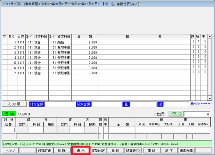Image resolution: width=215 pixels, height=155 pixels.
Task: Click the 摘要 column header in list
Action: point(144,36)
